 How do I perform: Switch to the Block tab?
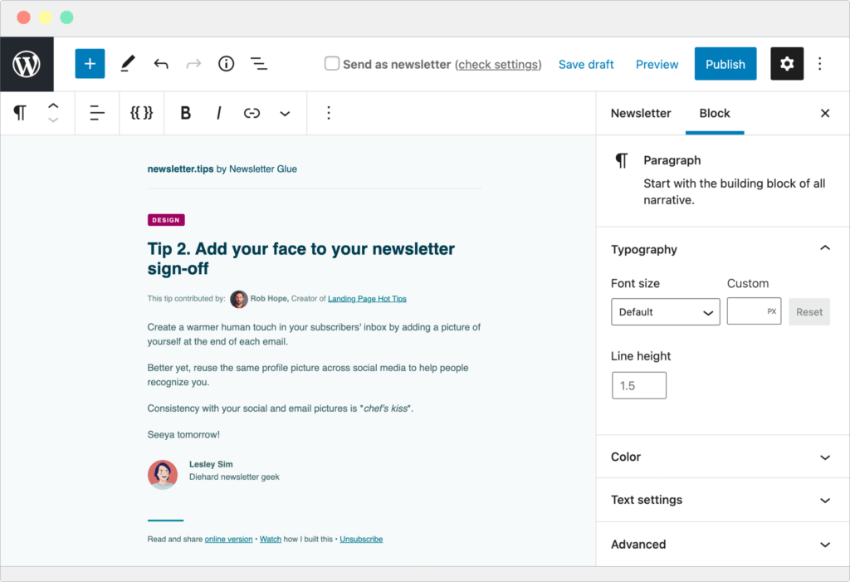[715, 113]
